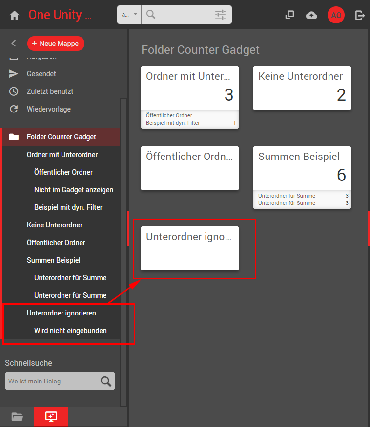Open Wiedervorlage entry
This screenshot has height=427, width=370.
(x=49, y=109)
